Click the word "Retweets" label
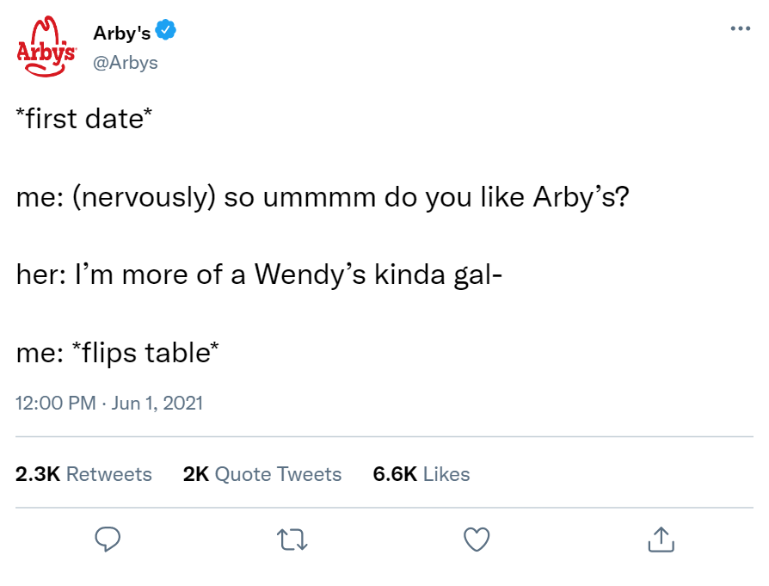 click(108, 474)
